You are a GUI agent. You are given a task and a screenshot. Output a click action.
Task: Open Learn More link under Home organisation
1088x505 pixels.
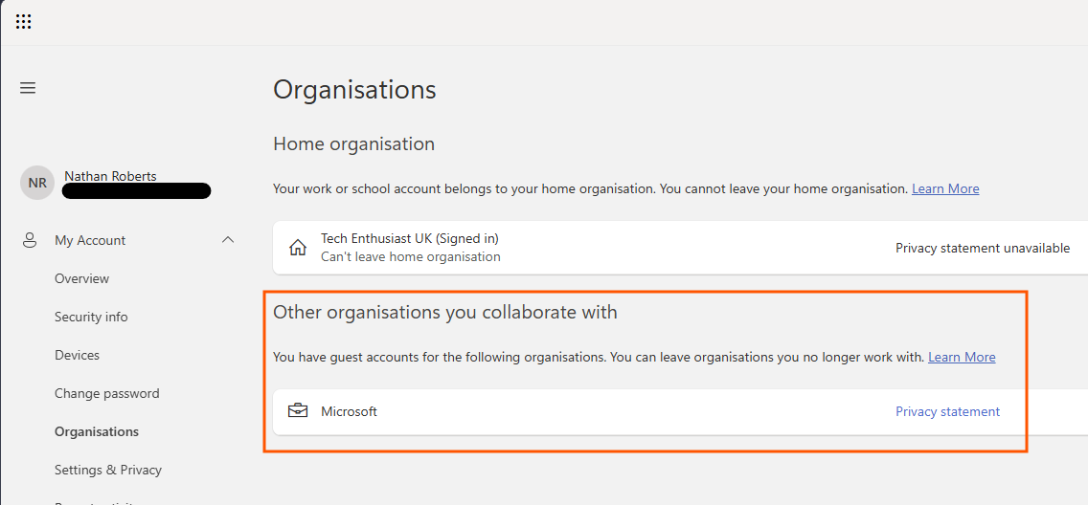945,188
